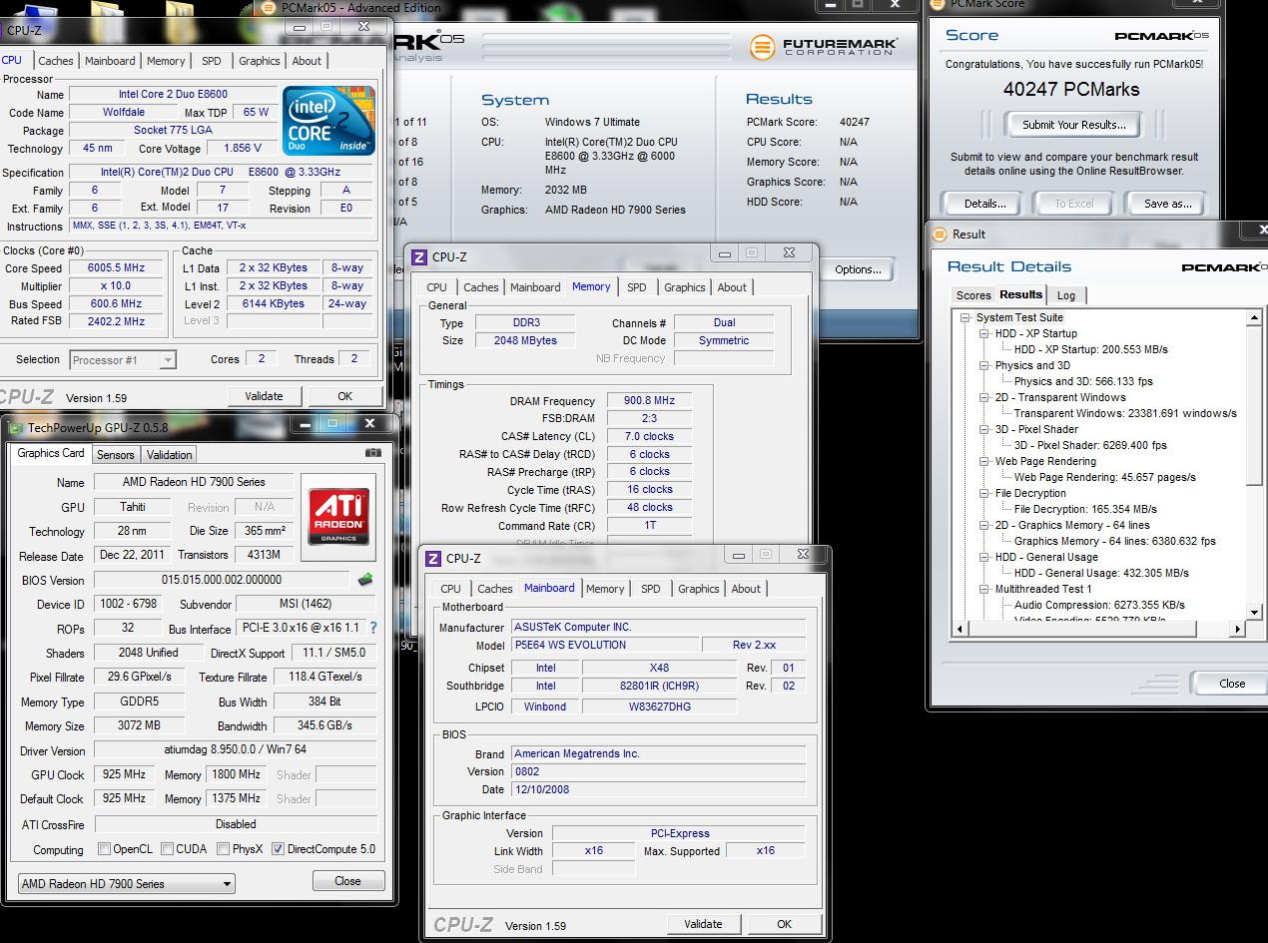Screen dimensions: 1268x943
Task: Click Validate in the Mainboard CPU-Z window
Action: [x=703, y=924]
